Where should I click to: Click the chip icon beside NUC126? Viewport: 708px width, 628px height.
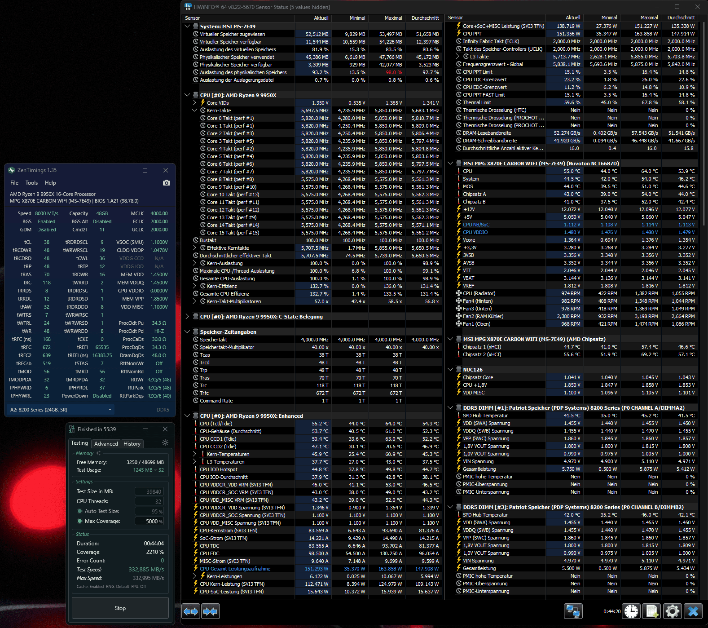pyautogui.click(x=459, y=370)
